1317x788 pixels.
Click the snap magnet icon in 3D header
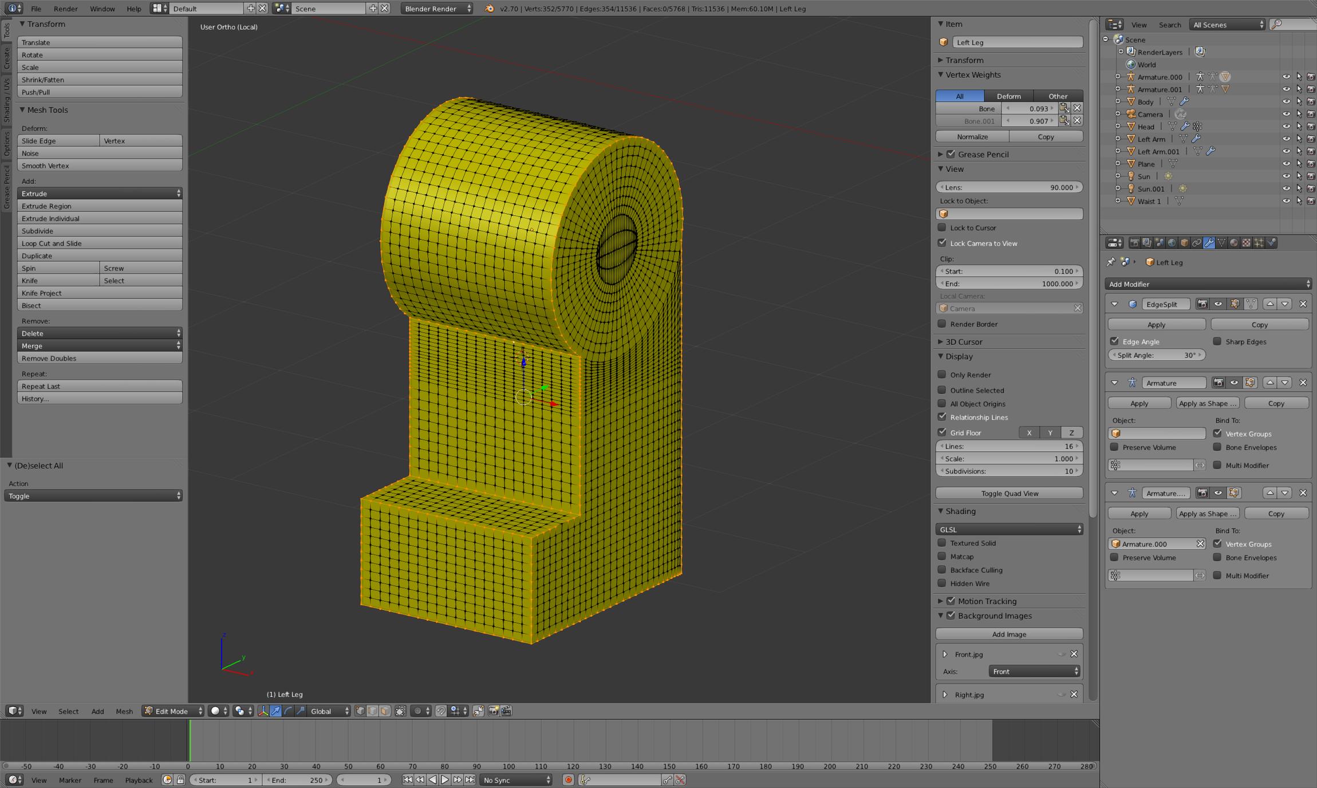441,711
